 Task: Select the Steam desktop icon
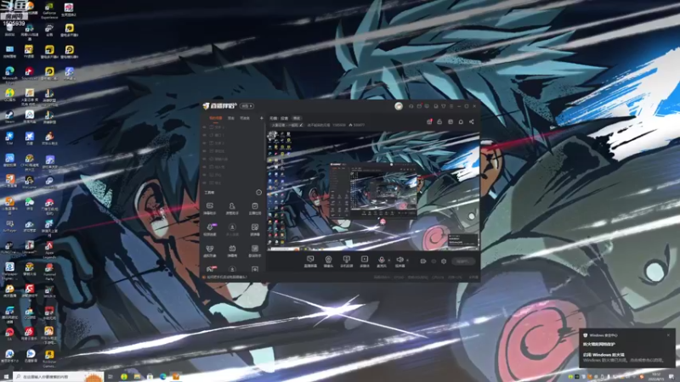[9, 116]
